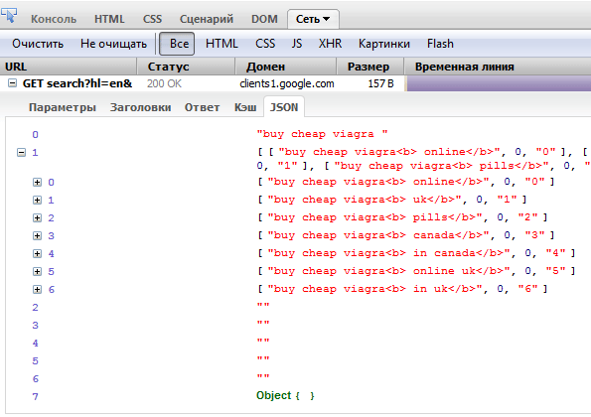The height and width of the screenshot is (417, 591).
Task: Sort by the Статус column header
Action: tap(186, 67)
